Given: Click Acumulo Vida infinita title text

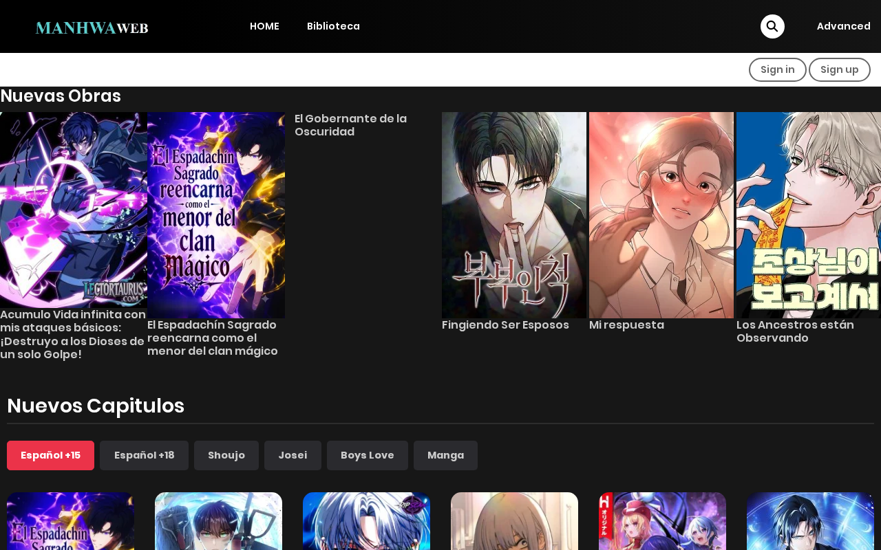Looking at the screenshot, I should click(x=73, y=334).
